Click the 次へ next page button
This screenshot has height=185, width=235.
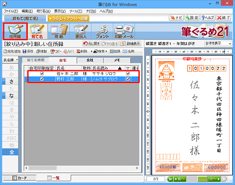point(214,179)
